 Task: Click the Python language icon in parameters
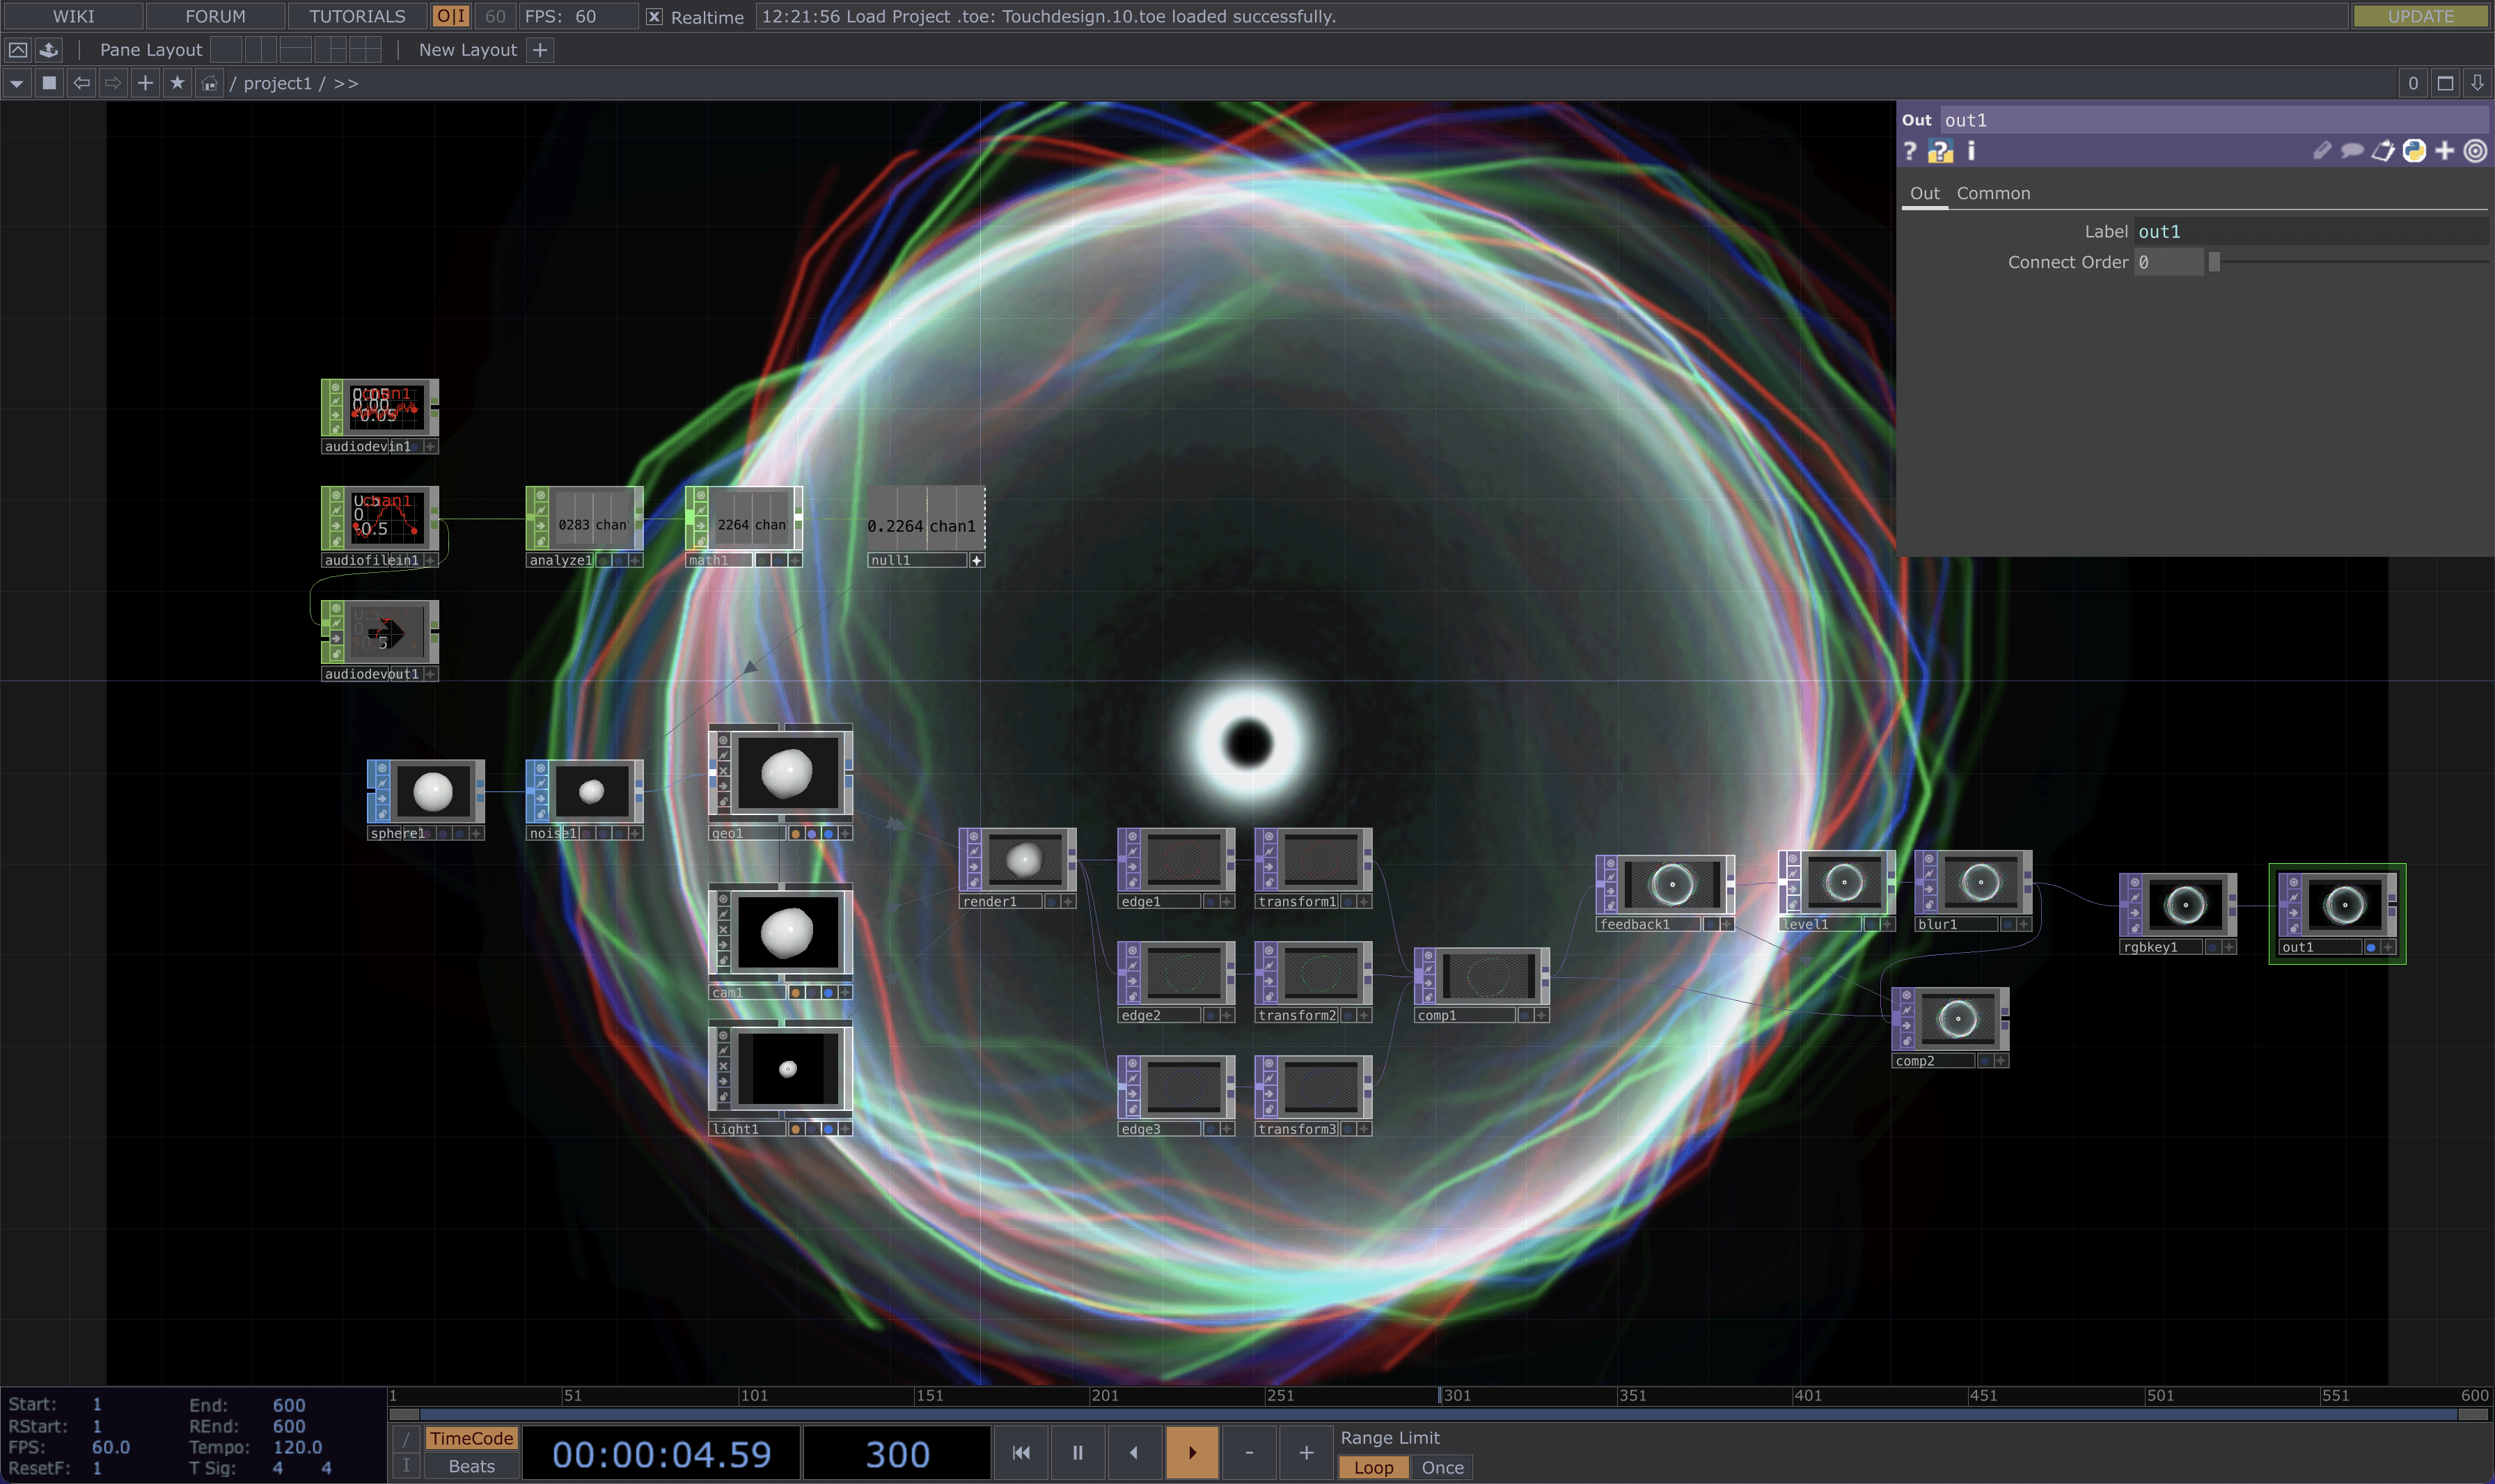point(2414,151)
